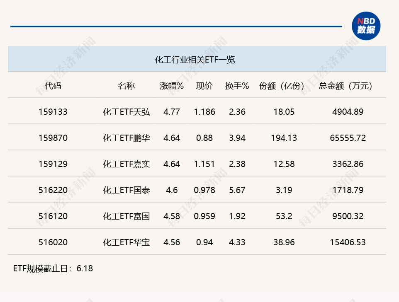
Task: Select shares cell 53.2
Action: [284, 216]
